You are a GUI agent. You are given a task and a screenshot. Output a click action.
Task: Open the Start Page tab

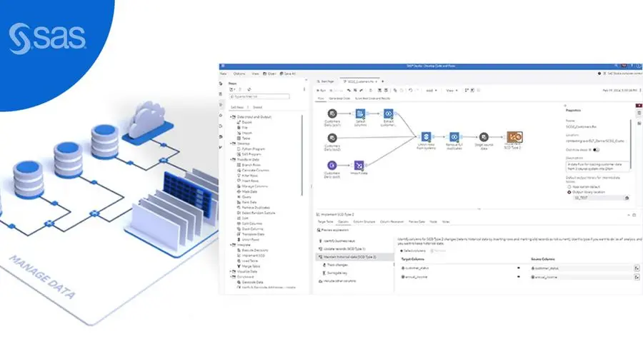click(x=326, y=81)
